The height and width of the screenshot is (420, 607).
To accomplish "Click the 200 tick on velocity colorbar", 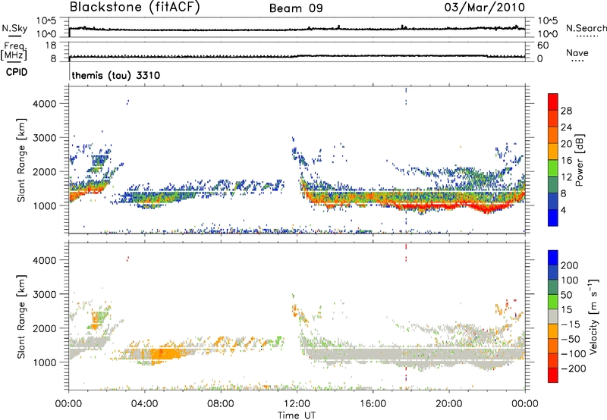I will pyautogui.click(x=570, y=265).
